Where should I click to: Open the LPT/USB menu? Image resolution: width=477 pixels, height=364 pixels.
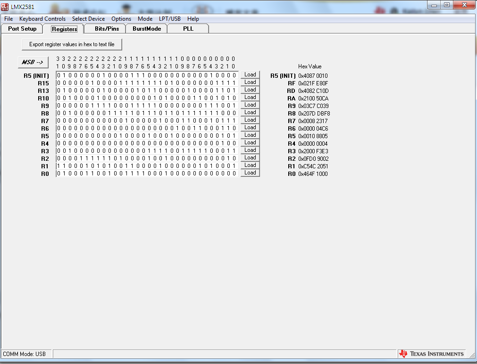[170, 19]
